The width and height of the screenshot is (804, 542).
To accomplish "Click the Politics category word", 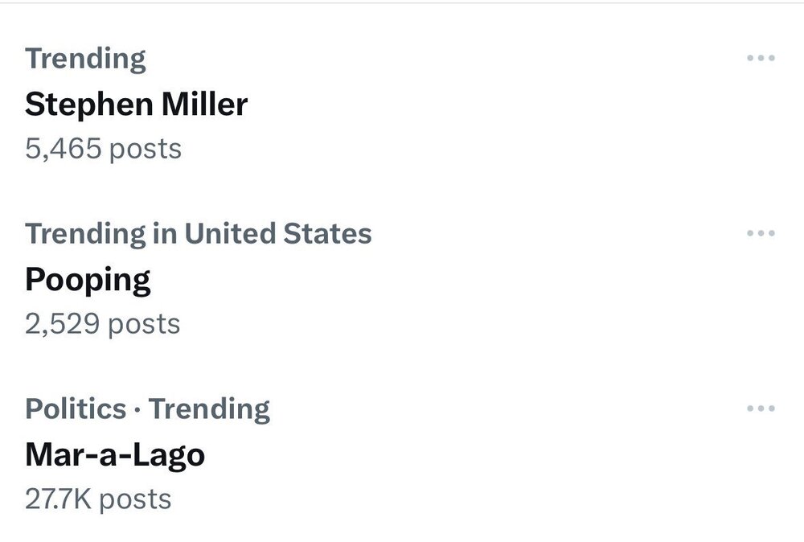I will [x=76, y=409].
